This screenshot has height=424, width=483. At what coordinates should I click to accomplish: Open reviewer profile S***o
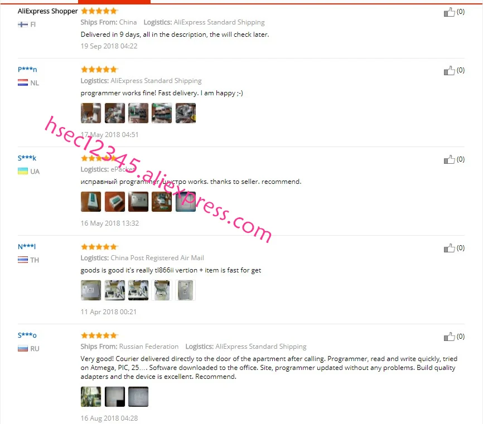(27, 335)
